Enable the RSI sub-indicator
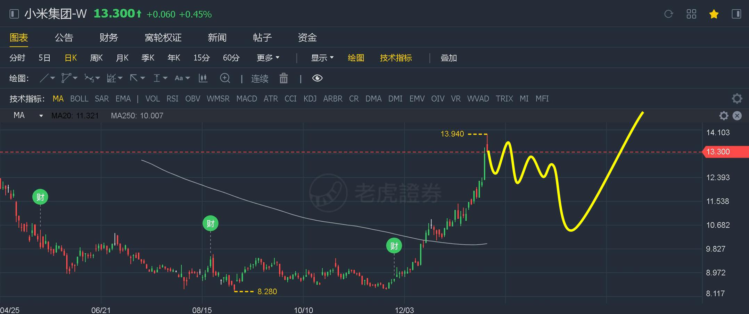 tap(172, 99)
